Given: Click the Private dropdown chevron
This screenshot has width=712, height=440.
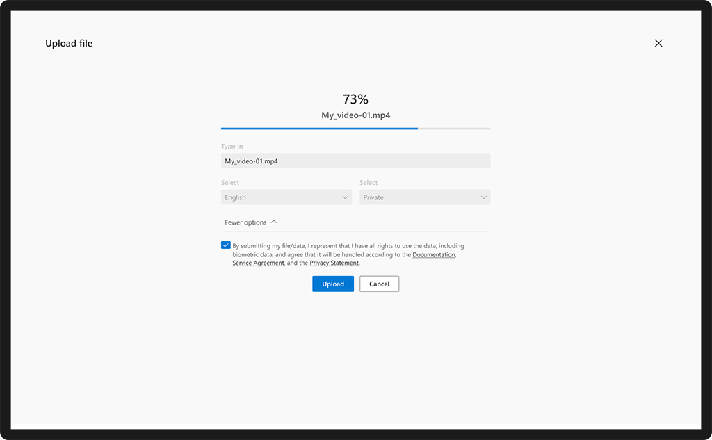Looking at the screenshot, I should pos(484,197).
